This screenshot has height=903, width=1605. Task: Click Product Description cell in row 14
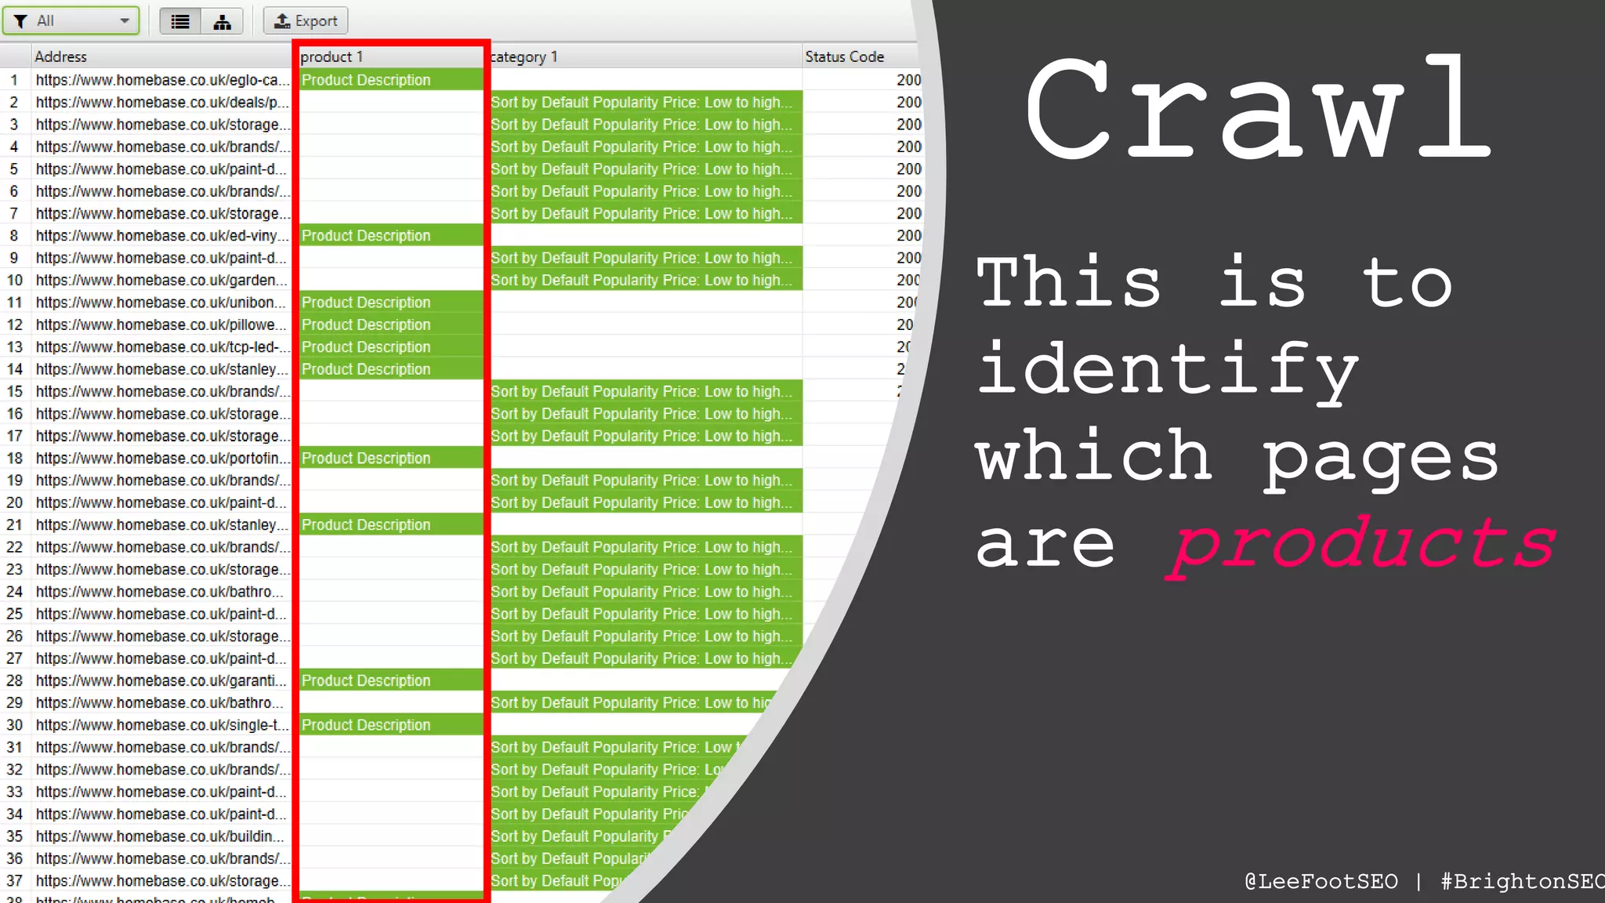coord(391,369)
